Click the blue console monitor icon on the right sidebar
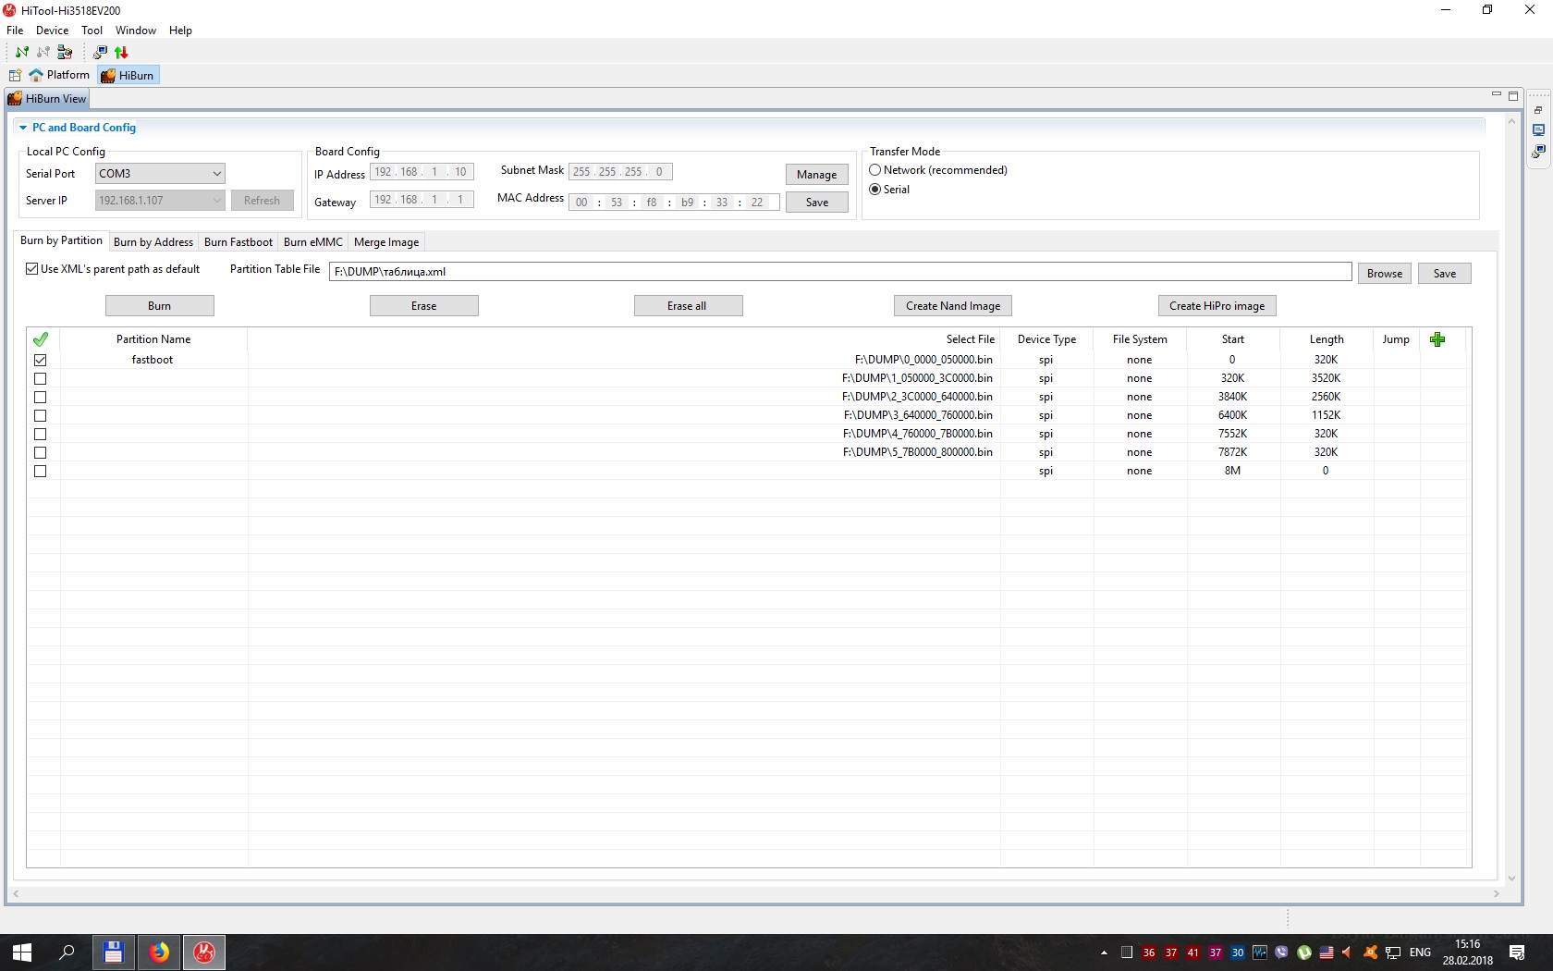 [1538, 130]
